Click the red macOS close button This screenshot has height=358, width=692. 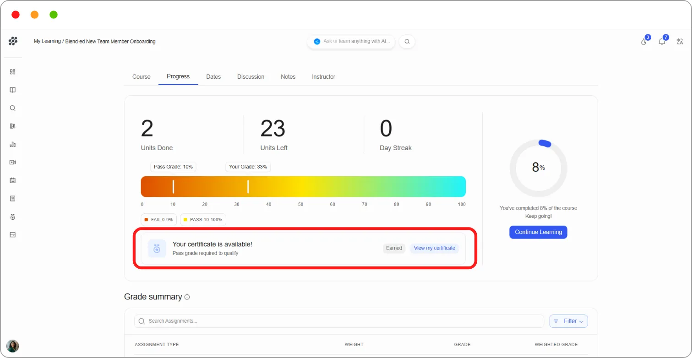16,15
